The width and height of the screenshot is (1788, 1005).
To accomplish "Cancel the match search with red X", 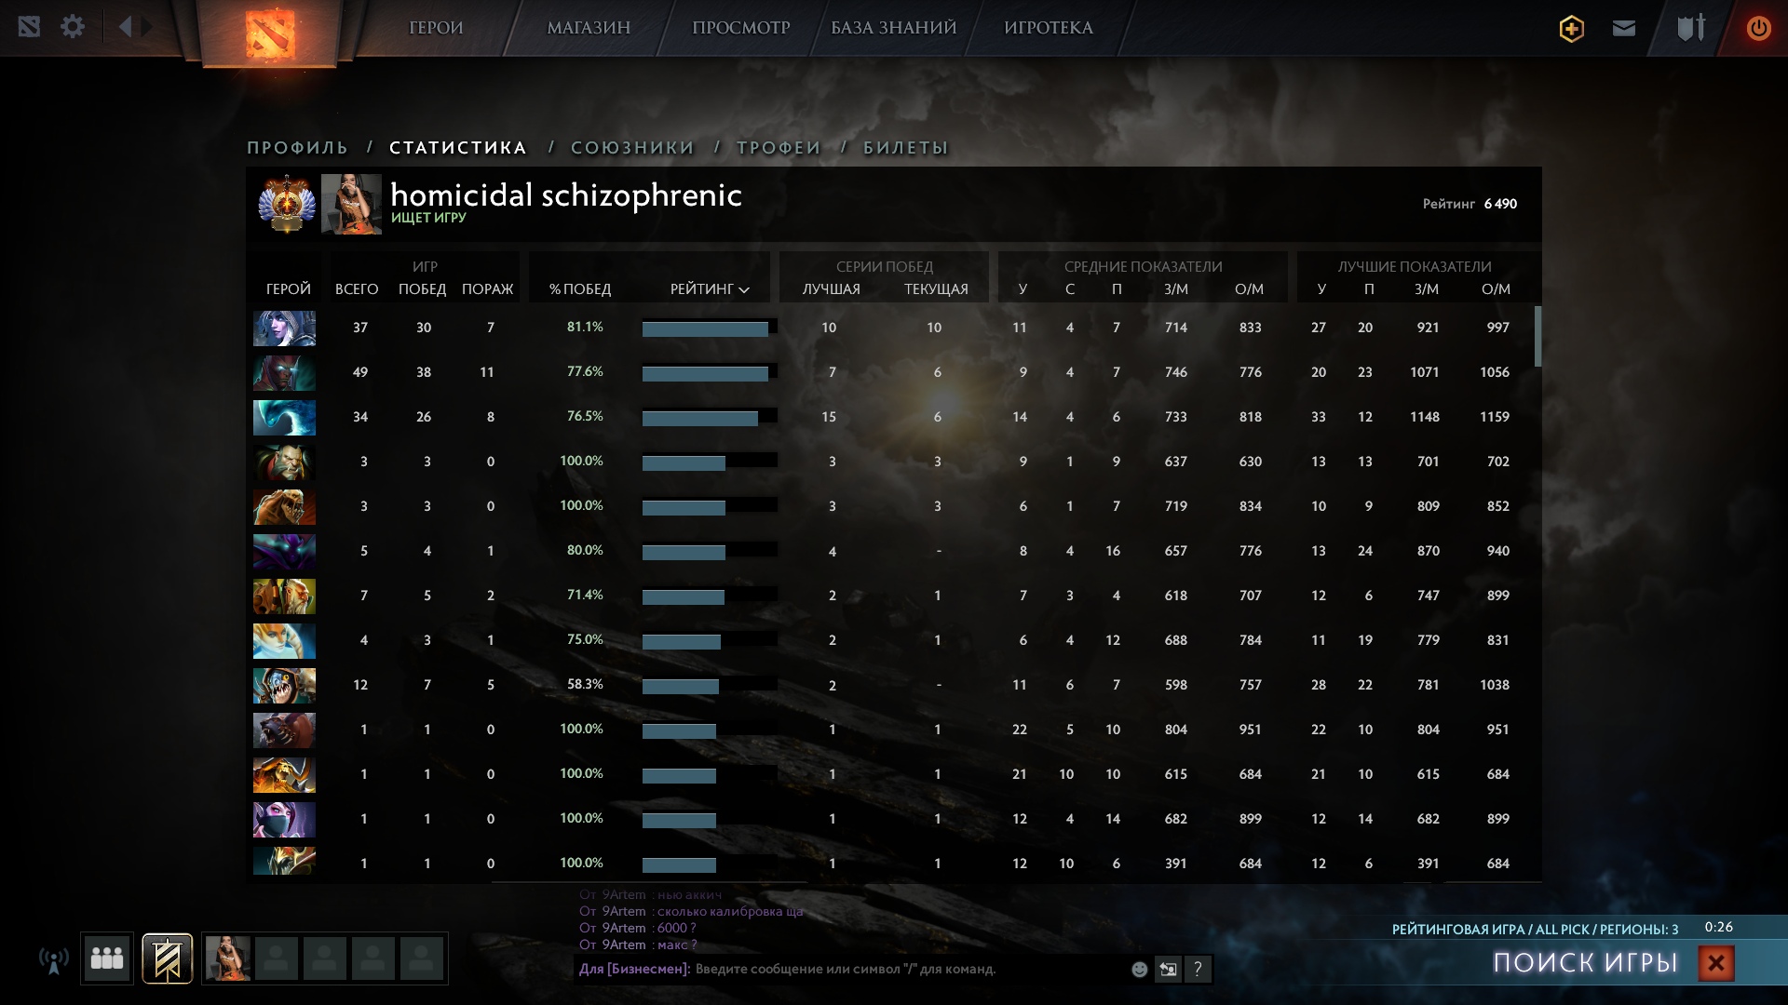I will 1716,963.
